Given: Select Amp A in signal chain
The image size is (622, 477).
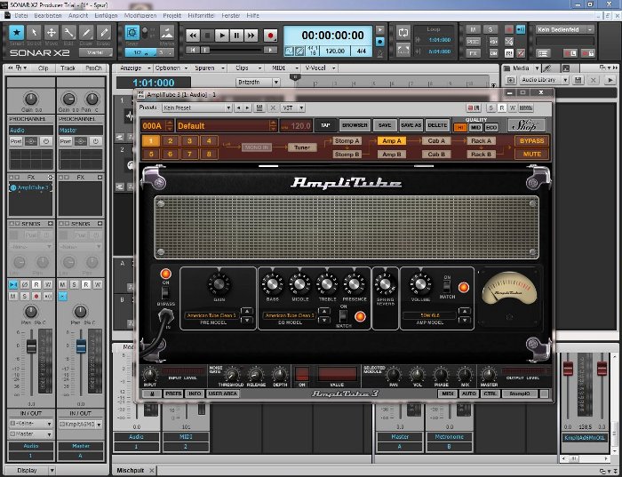Looking at the screenshot, I should point(392,140).
